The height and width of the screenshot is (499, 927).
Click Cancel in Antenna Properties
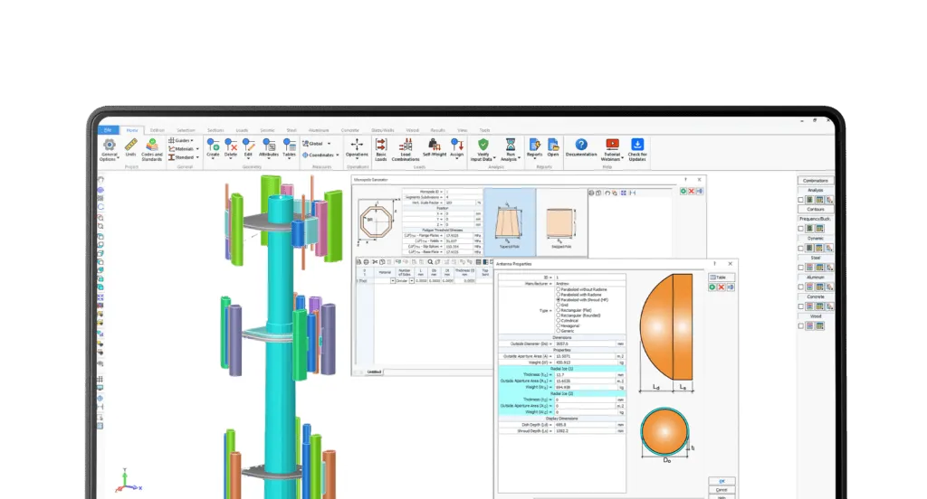click(722, 490)
